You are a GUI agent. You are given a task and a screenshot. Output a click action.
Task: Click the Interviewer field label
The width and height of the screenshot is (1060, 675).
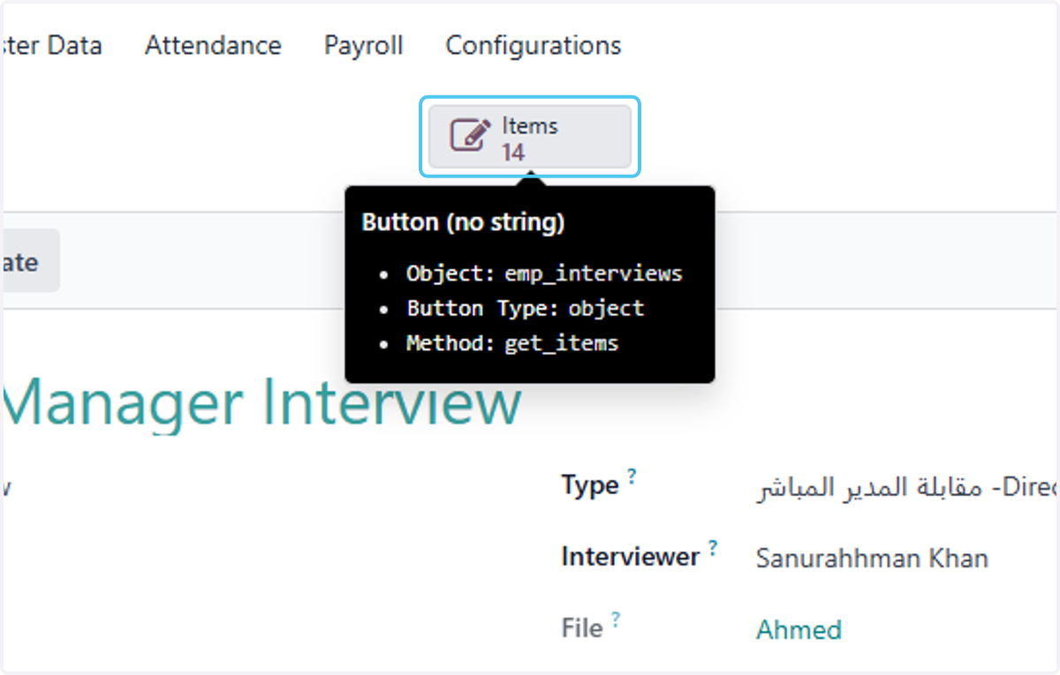(x=631, y=558)
